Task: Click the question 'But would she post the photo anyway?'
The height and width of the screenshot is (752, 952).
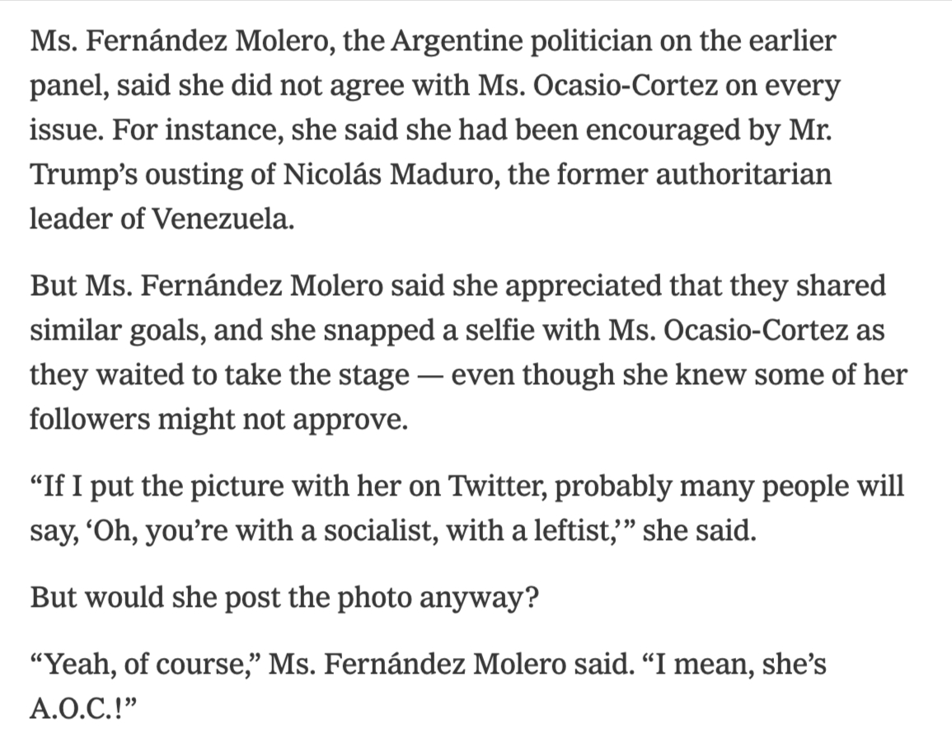Action: [285, 596]
